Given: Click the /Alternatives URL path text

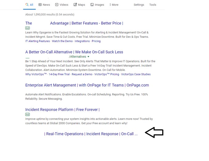Looking at the screenshot, I should pos(77,57).
